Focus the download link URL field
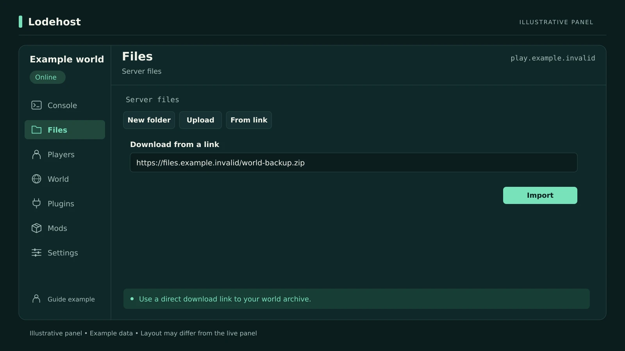Image resolution: width=625 pixels, height=351 pixels. pyautogui.click(x=354, y=163)
